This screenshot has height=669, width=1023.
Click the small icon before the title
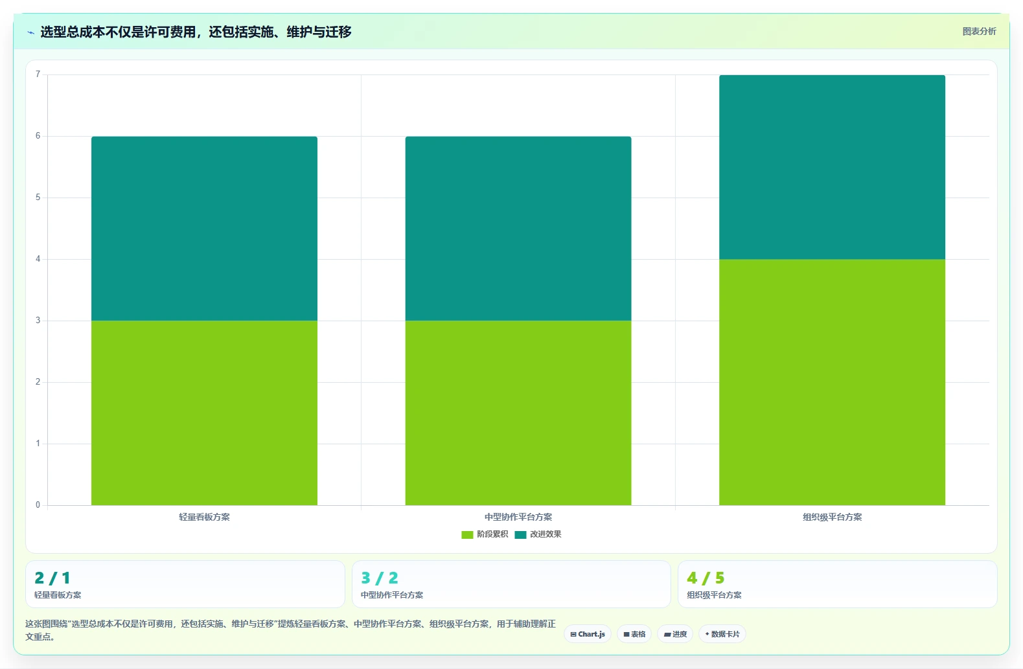30,32
